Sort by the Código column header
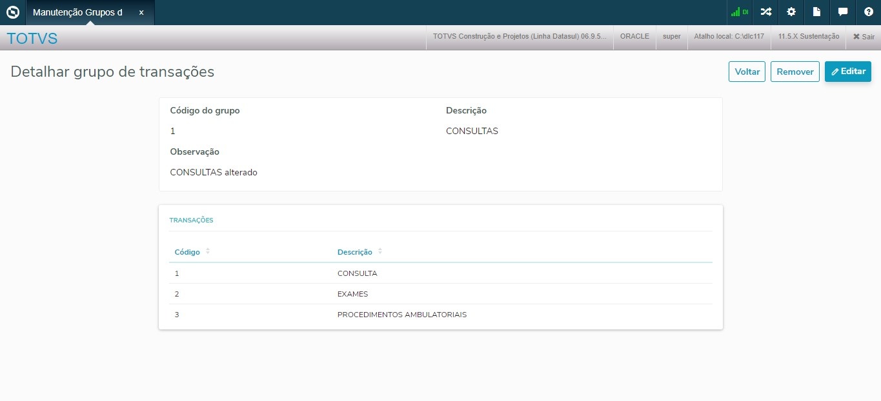The image size is (881, 401). [x=192, y=252]
